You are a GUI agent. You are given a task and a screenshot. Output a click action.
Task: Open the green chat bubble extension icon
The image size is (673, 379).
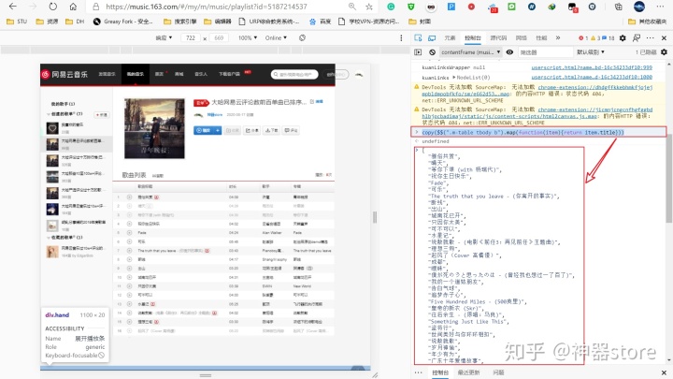pos(511,7)
